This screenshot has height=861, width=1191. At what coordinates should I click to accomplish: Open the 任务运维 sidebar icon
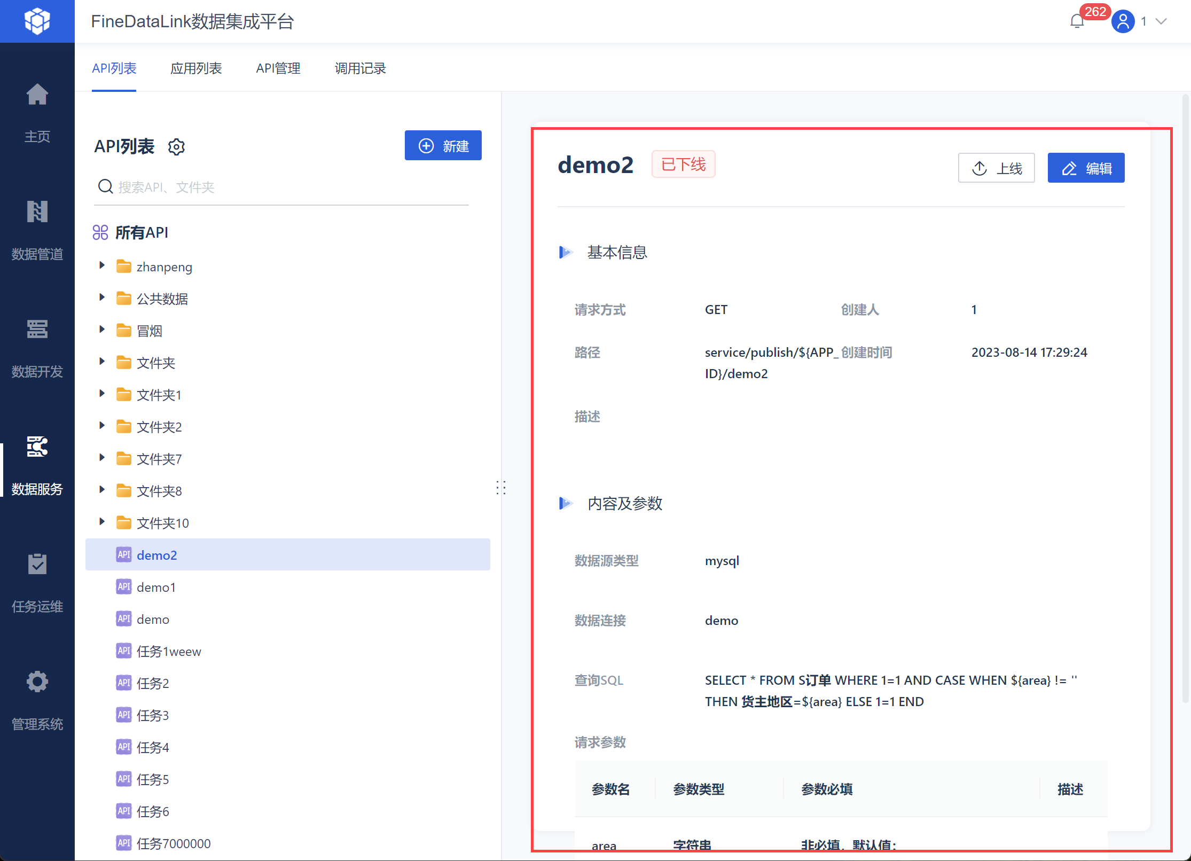point(37,564)
